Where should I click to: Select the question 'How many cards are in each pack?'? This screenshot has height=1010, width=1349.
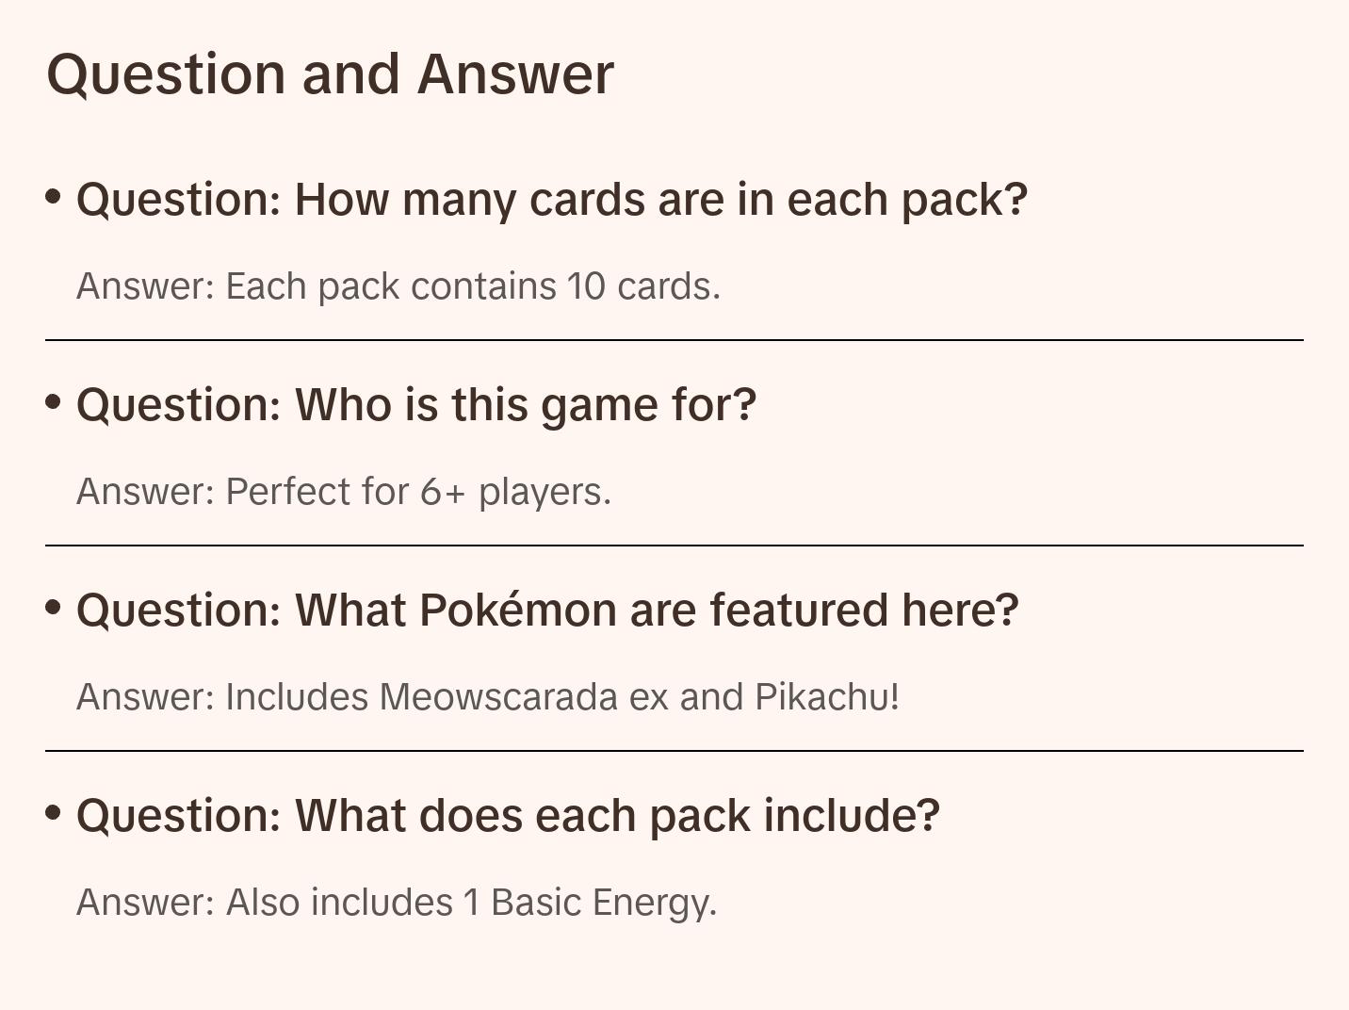click(551, 200)
